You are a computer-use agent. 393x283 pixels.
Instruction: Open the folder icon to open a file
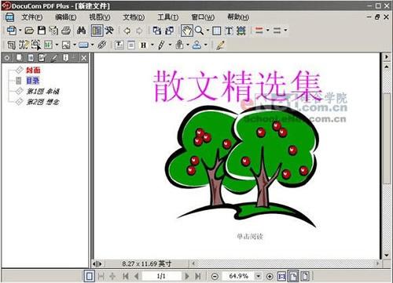pos(29,31)
